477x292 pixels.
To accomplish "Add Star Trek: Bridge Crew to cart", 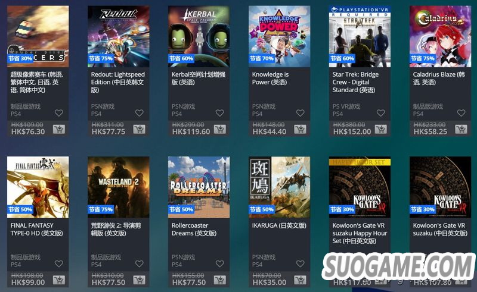I will coord(380,130).
